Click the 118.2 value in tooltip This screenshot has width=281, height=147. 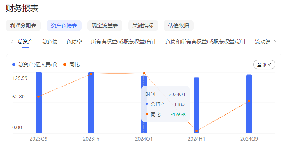(x=180, y=104)
